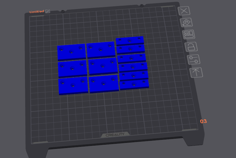The width and height of the screenshot is (236, 158).
Task: Toggle the plate padlock icon
Action: click(x=191, y=47)
